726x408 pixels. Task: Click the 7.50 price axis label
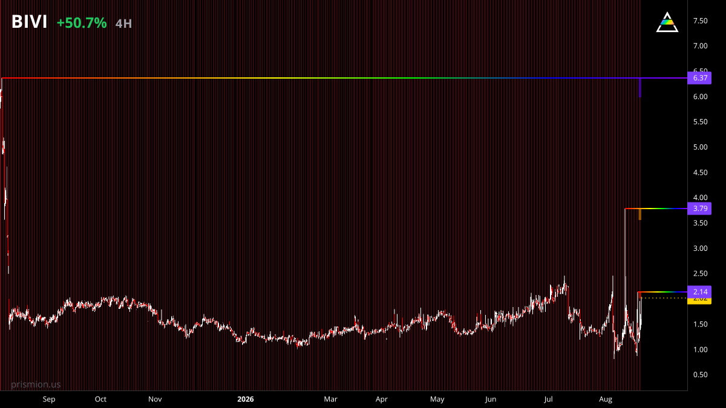[x=700, y=21]
